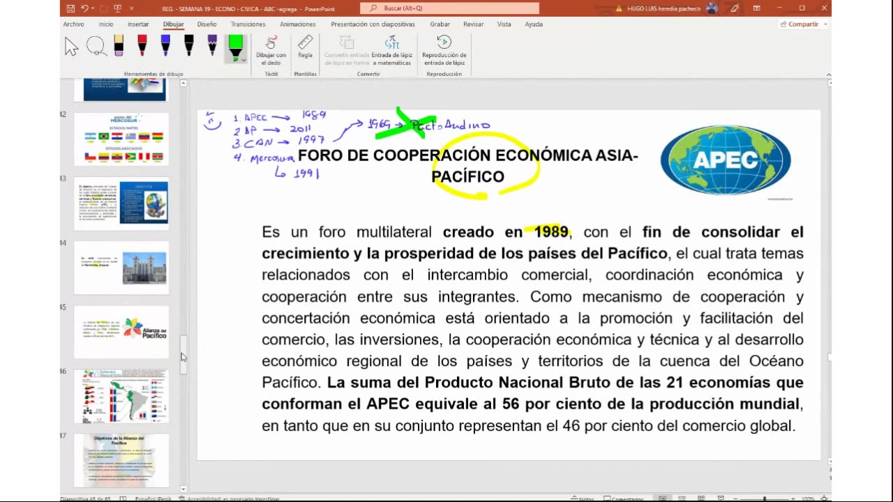The width and height of the screenshot is (893, 502).
Task: Switch to the Diseño tab
Action: tap(207, 24)
